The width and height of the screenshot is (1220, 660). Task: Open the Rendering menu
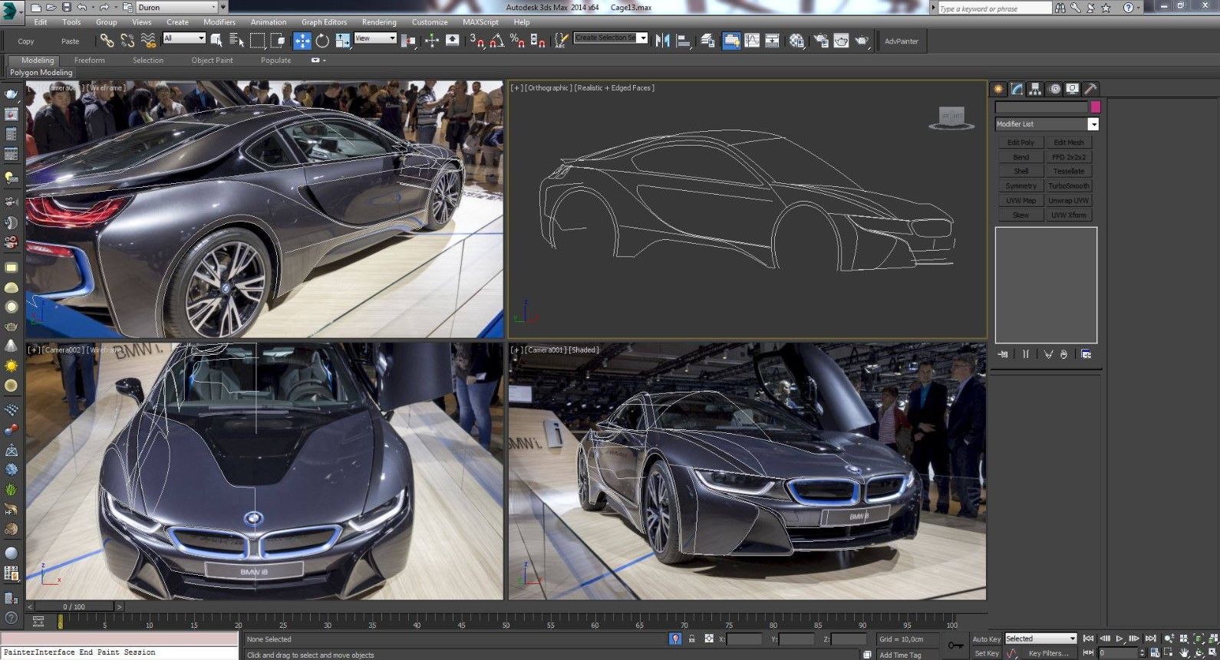[379, 22]
